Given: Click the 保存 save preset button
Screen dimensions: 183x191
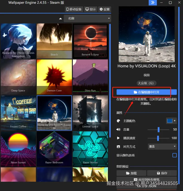Looking at the screenshot, I should click(162, 173).
